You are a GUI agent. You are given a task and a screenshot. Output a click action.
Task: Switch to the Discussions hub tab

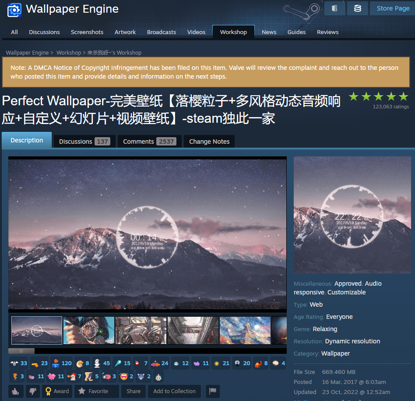tap(44, 32)
